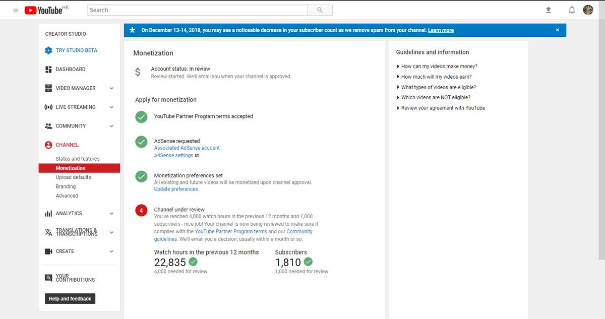Open Associated AdSense account link
Screen dimensions: 605x319
(187, 148)
